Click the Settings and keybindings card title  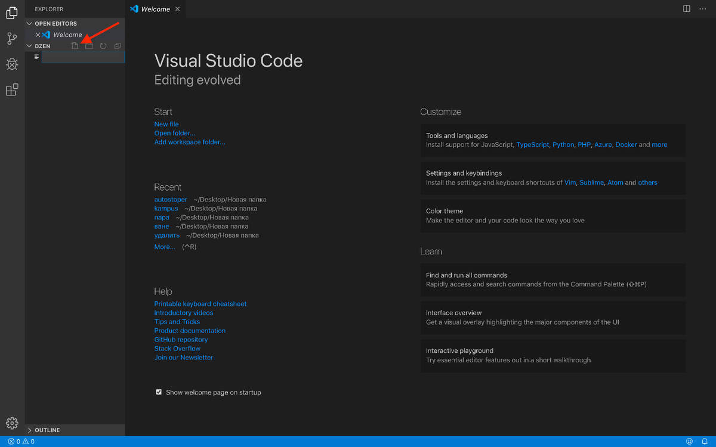click(464, 173)
